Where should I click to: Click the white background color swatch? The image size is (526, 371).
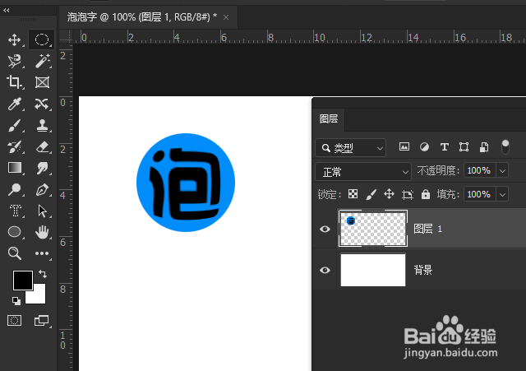tap(39, 296)
